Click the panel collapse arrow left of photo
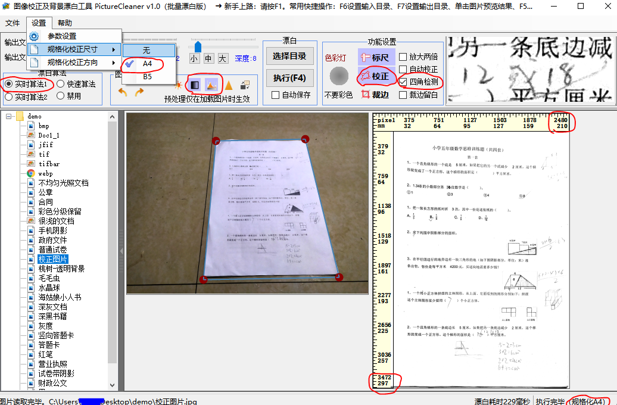The width and height of the screenshot is (617, 405). (121, 251)
